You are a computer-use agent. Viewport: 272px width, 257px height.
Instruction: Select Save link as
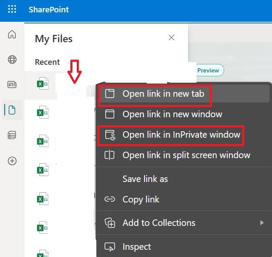(184, 179)
